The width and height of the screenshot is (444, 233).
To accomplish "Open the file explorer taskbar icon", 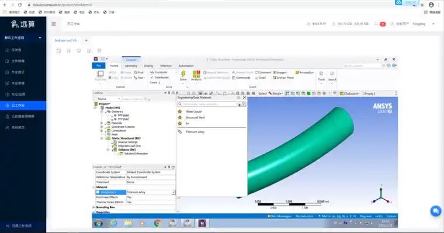I will coord(128,224).
